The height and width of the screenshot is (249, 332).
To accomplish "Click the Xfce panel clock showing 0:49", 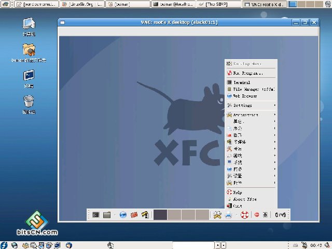I will point(280,215).
